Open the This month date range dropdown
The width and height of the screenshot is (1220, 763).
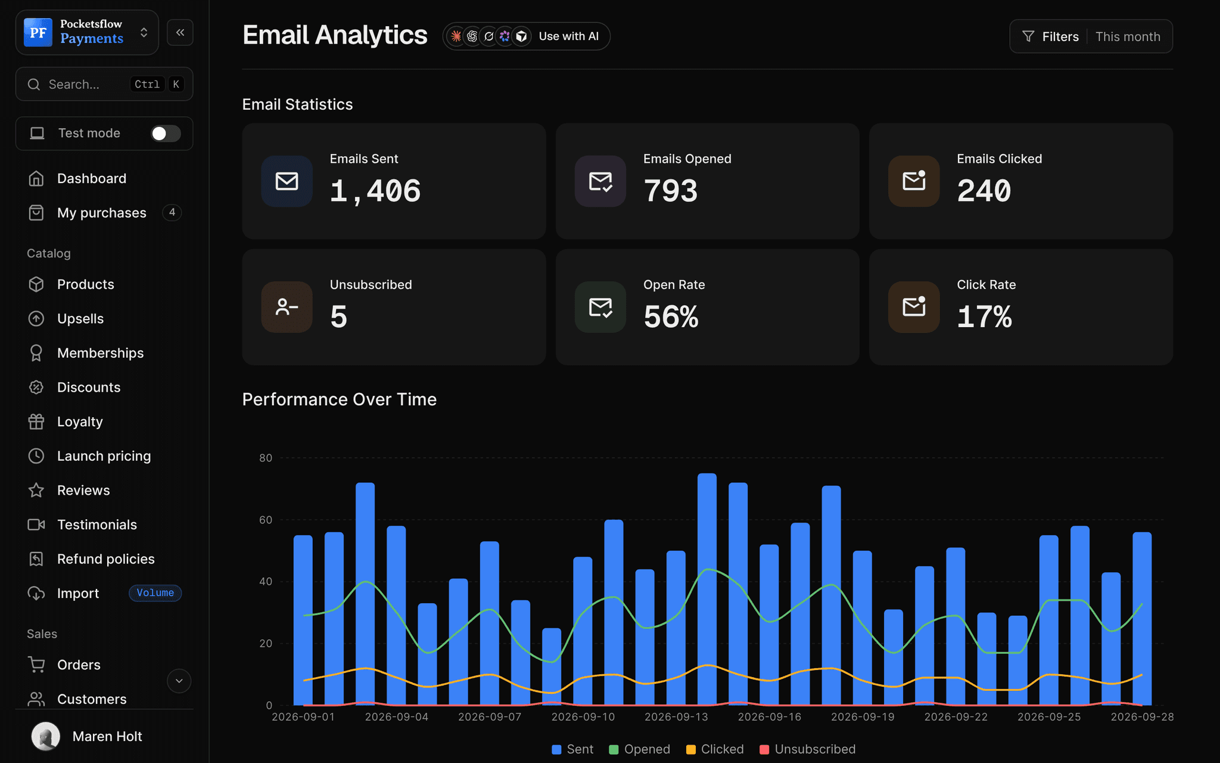(1128, 36)
